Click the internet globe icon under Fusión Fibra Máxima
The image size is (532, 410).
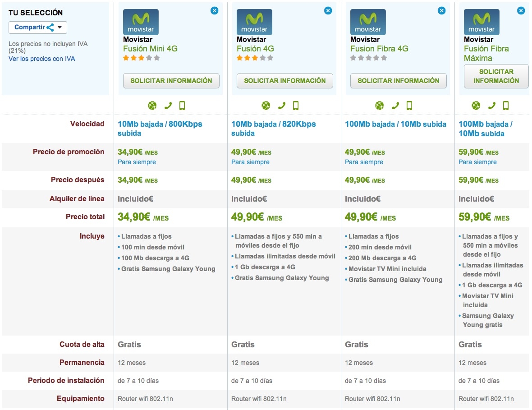point(476,106)
